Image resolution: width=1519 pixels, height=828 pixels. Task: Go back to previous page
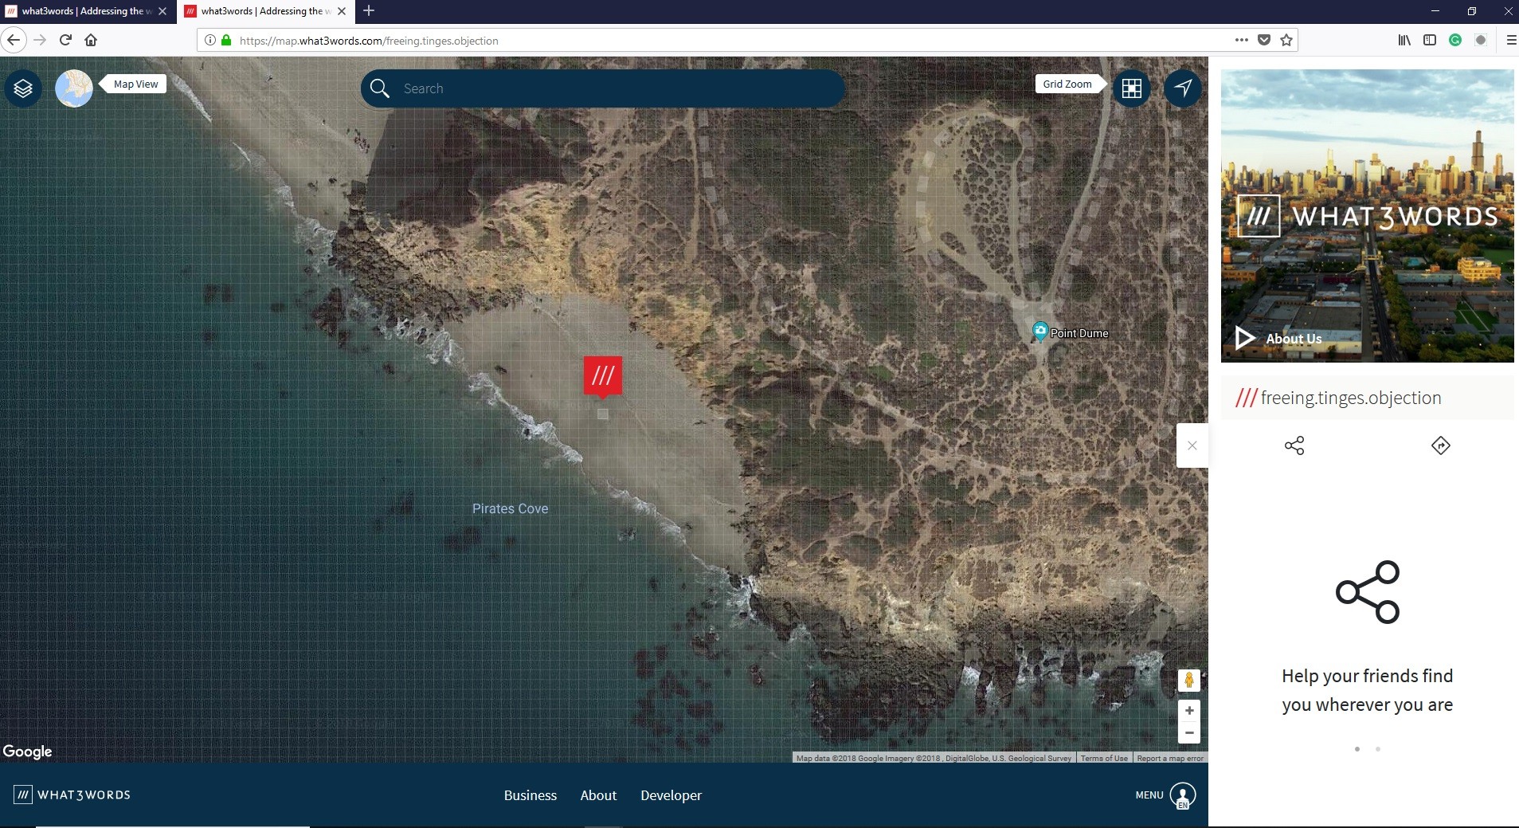[14, 40]
